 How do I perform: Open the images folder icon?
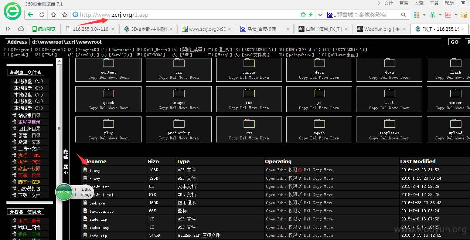[x=179, y=94]
